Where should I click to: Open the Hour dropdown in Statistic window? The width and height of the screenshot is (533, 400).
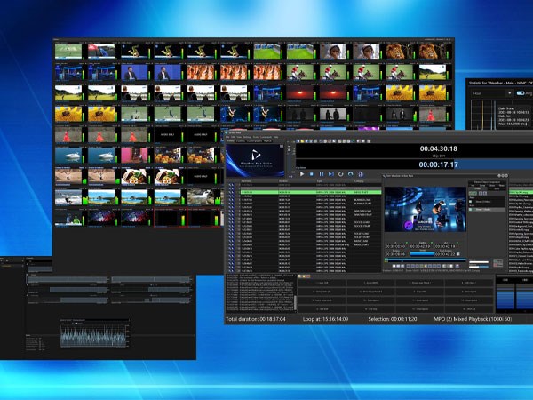492,93
